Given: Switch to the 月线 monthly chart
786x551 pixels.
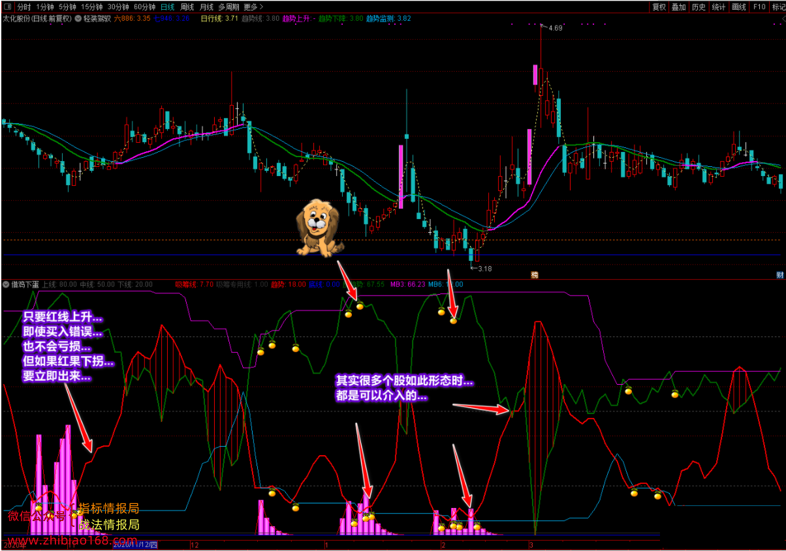Looking at the screenshot, I should pyautogui.click(x=207, y=7).
